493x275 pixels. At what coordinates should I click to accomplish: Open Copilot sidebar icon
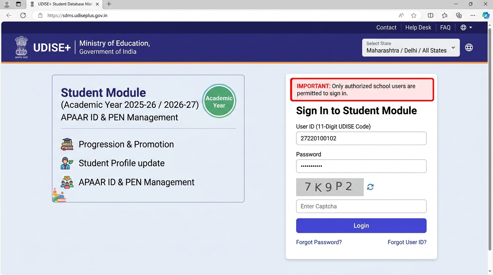tap(486, 15)
